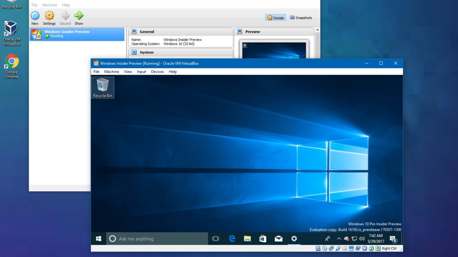
Task: Expand the hidden system tray icons chevron
Action: click(339, 239)
